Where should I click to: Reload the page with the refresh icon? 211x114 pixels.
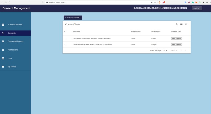coord(9,2)
